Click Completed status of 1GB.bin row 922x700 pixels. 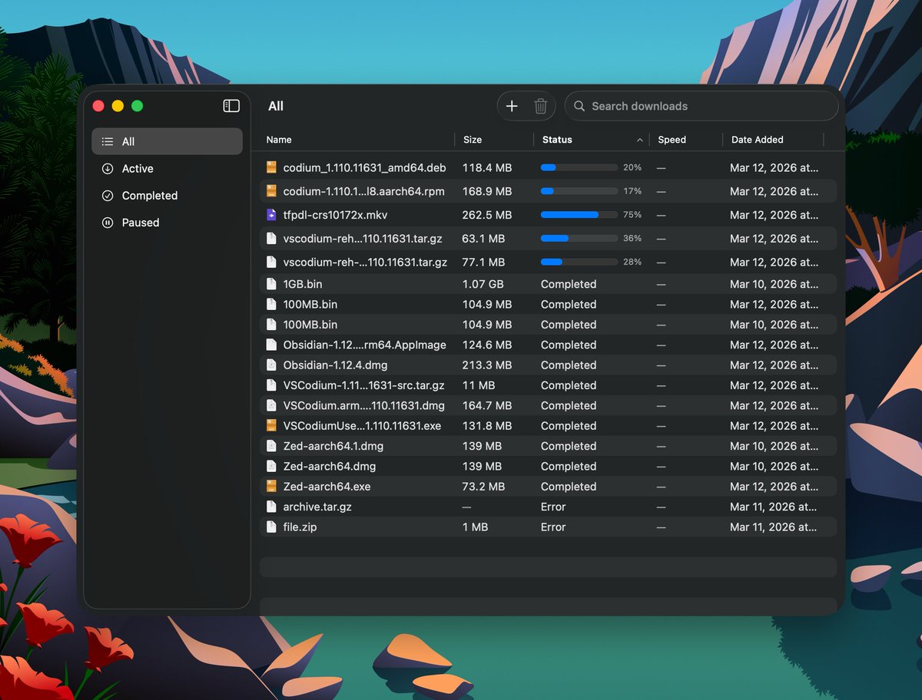pos(569,284)
